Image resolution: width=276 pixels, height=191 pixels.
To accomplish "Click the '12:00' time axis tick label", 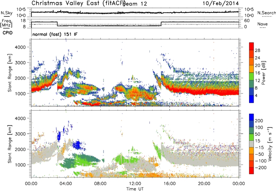I will point(135,184).
